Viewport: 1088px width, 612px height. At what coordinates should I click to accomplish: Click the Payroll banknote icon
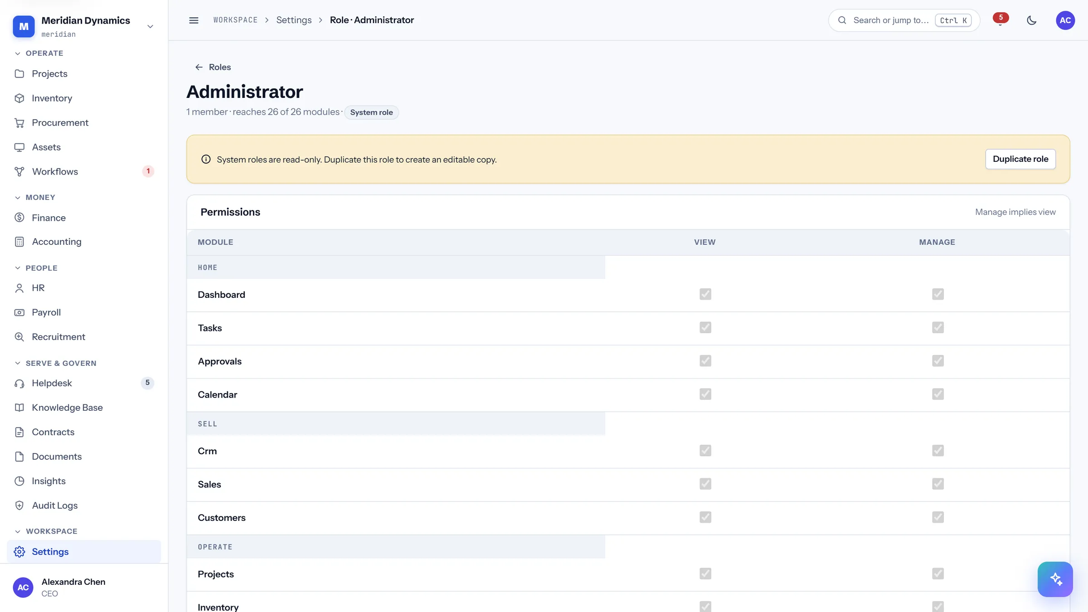coord(19,312)
